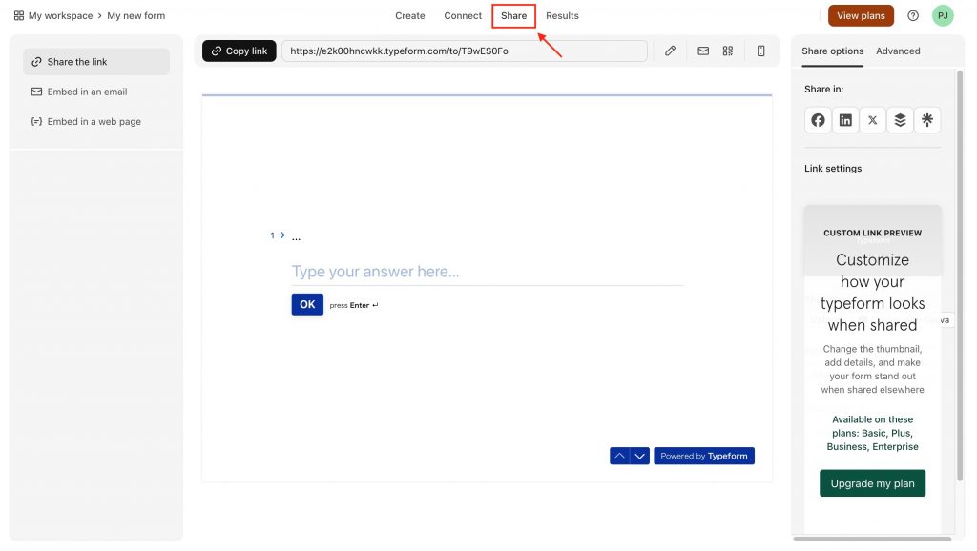This screenshot has height=551, width=977.
Task: Share the form on X
Action: [x=872, y=120]
